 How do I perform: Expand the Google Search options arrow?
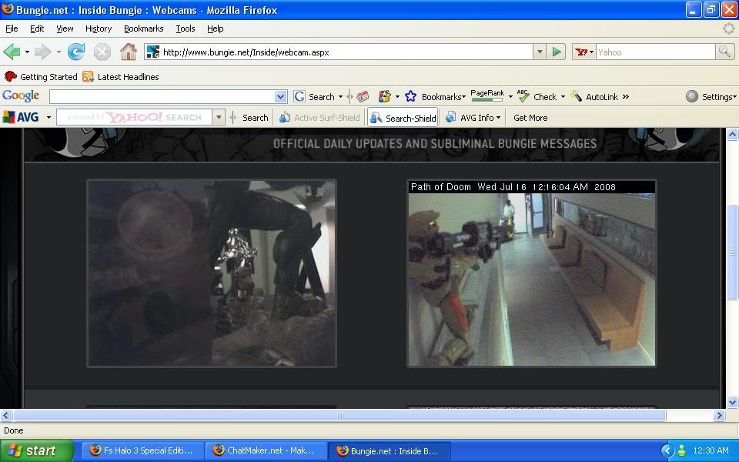tap(341, 97)
